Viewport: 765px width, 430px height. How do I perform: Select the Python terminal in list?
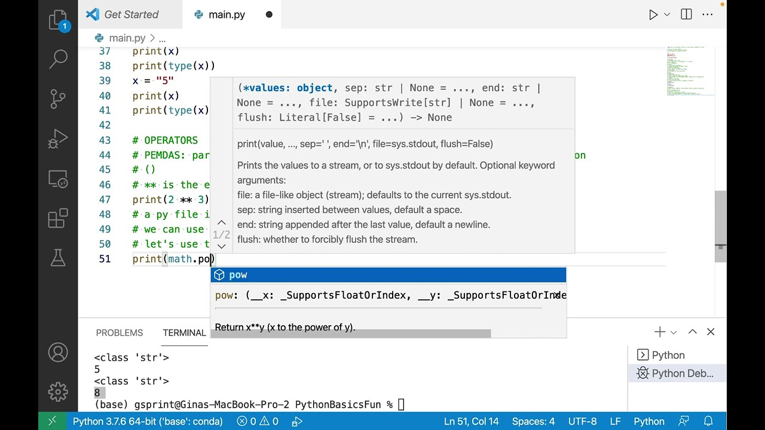(x=677, y=355)
